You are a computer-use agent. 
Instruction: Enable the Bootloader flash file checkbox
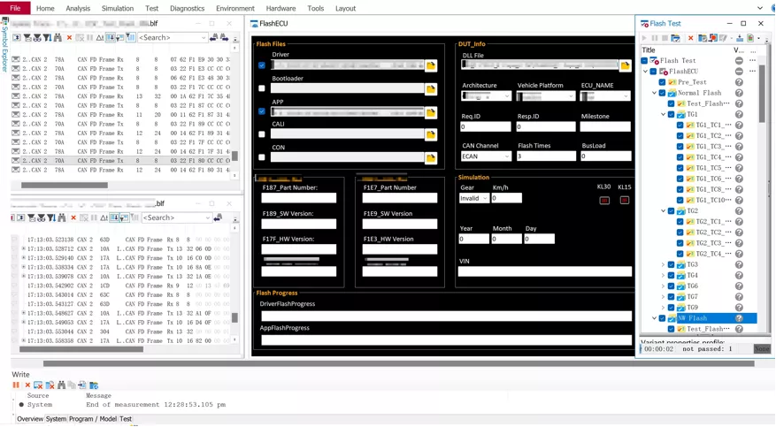262,88
